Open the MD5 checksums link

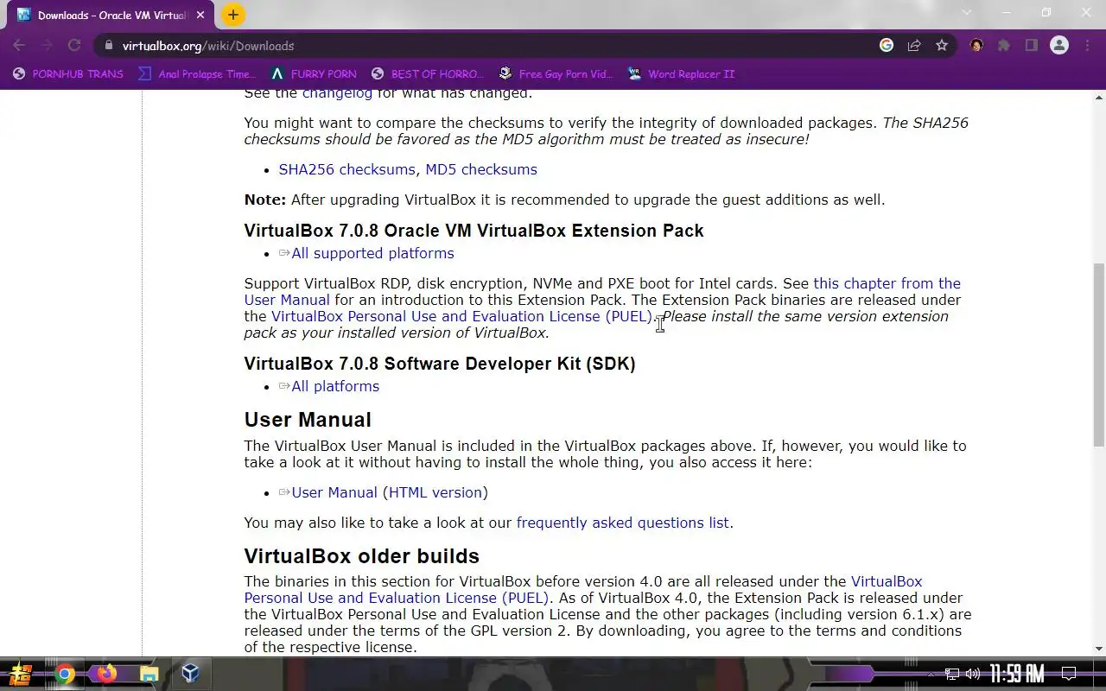(x=481, y=169)
